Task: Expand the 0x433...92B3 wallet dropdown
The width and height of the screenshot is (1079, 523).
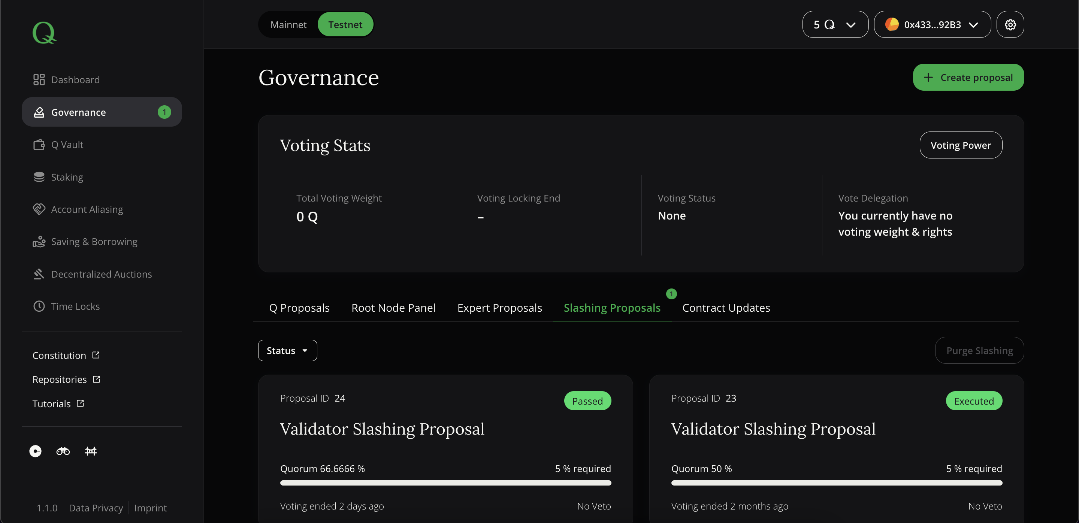Action: 932,24
